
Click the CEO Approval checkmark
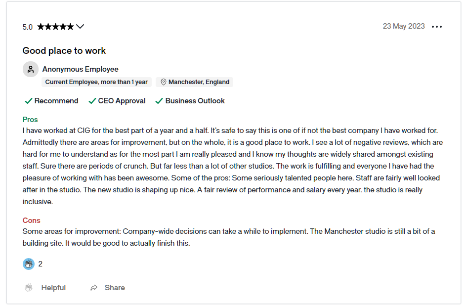[x=92, y=101]
